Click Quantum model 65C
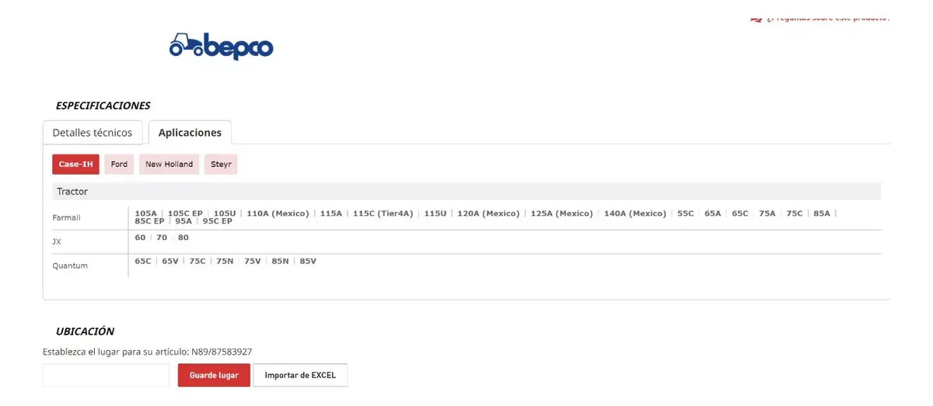Screen dimensions: 933x406 coord(143,262)
